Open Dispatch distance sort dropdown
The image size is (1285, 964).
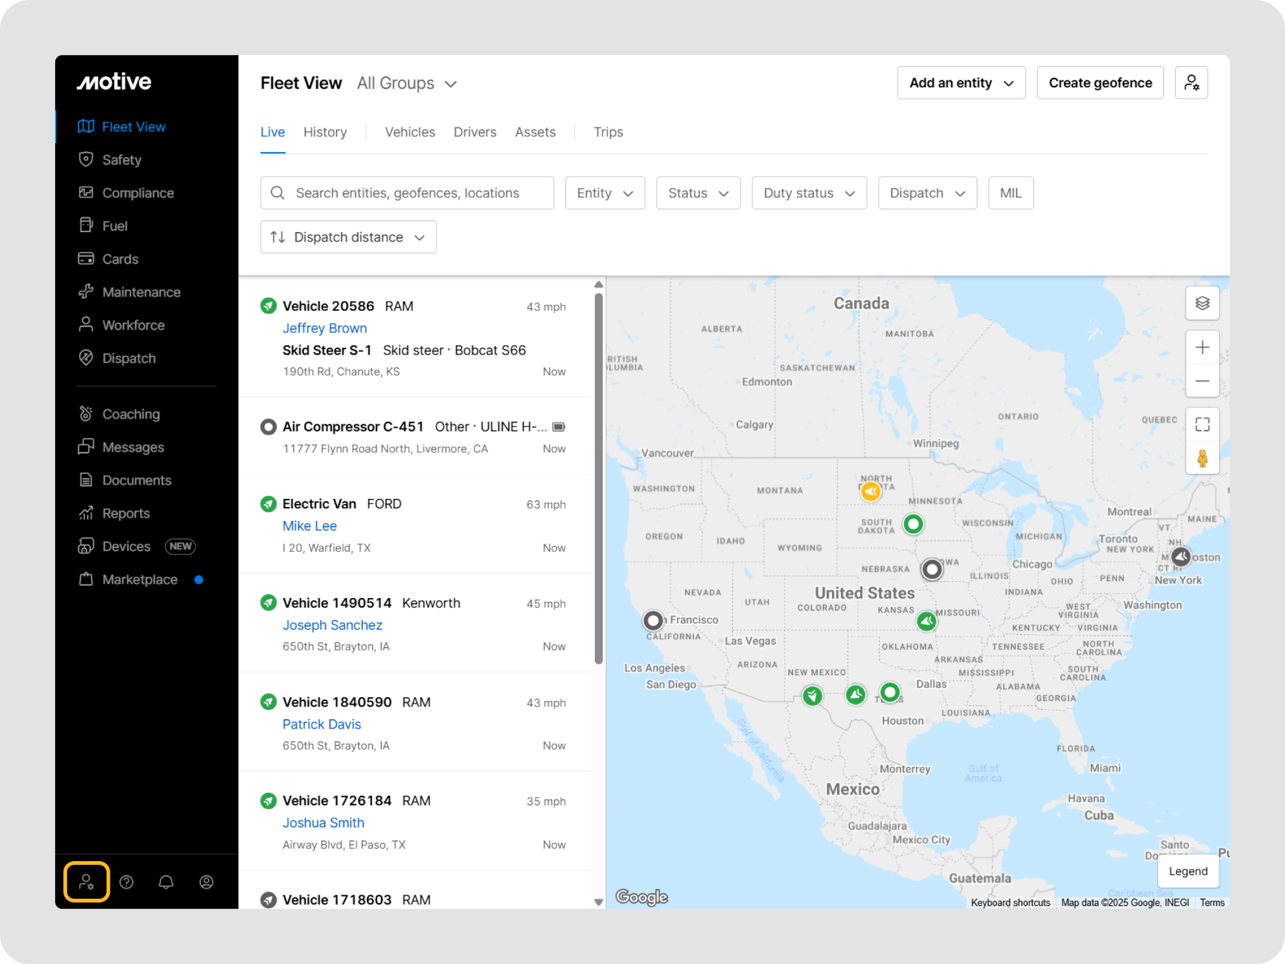click(x=348, y=237)
